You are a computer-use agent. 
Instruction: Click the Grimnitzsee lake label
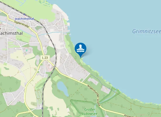click(147, 31)
